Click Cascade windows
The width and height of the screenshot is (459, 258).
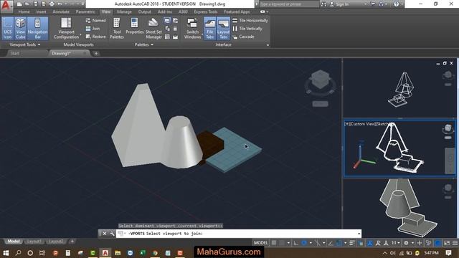[x=243, y=37]
